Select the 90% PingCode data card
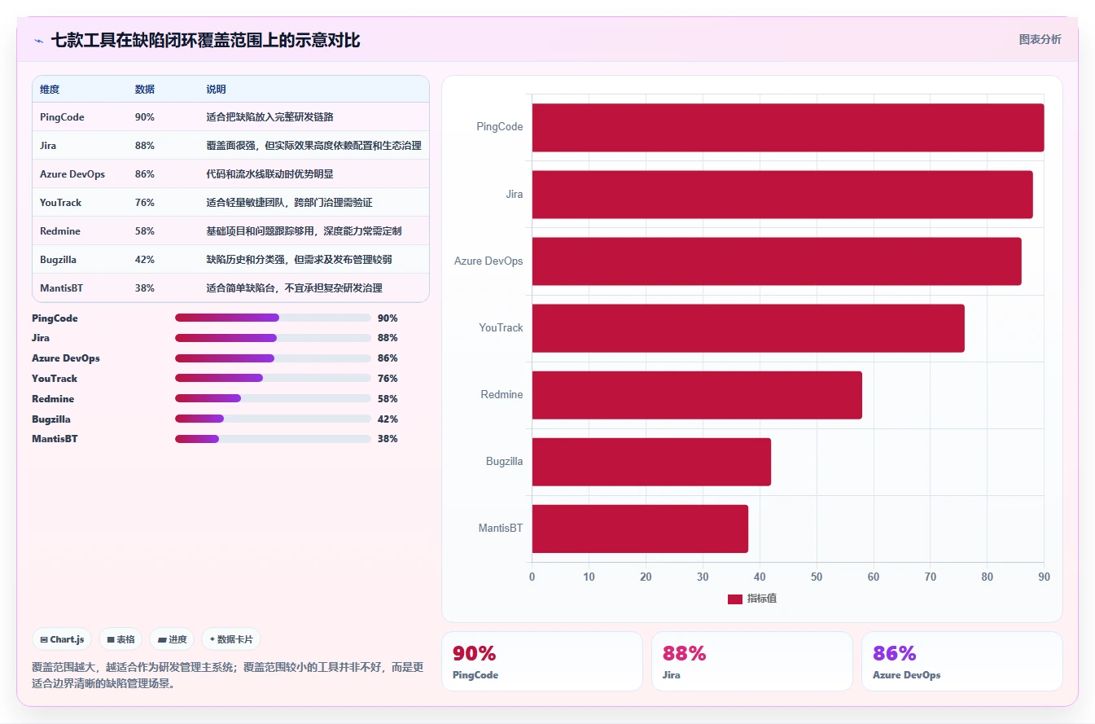This screenshot has height=724, width=1095. (x=542, y=661)
